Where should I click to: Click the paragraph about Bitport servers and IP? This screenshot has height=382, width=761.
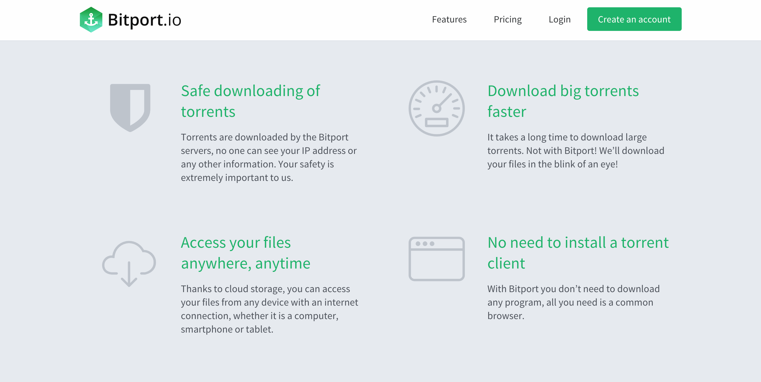point(269,157)
